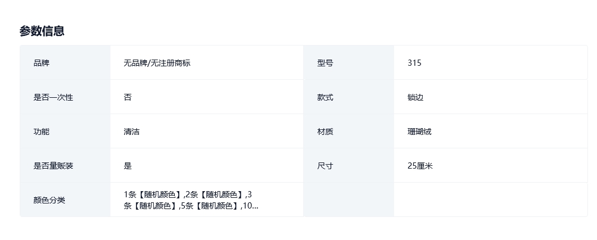This screenshot has width=597, height=240.
Task: Select the 否 value beside 是否一次性
Action: (x=128, y=97)
